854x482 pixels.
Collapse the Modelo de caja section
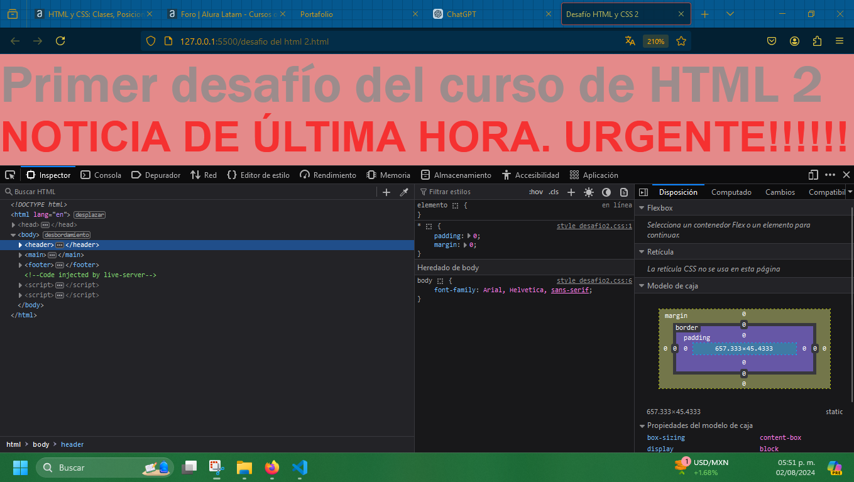642,286
